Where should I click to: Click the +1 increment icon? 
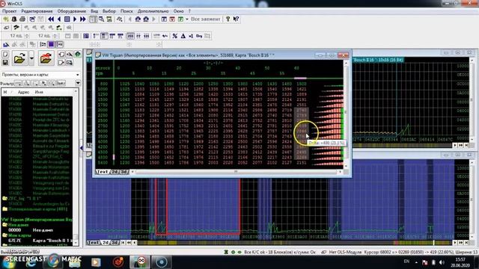(191, 36)
